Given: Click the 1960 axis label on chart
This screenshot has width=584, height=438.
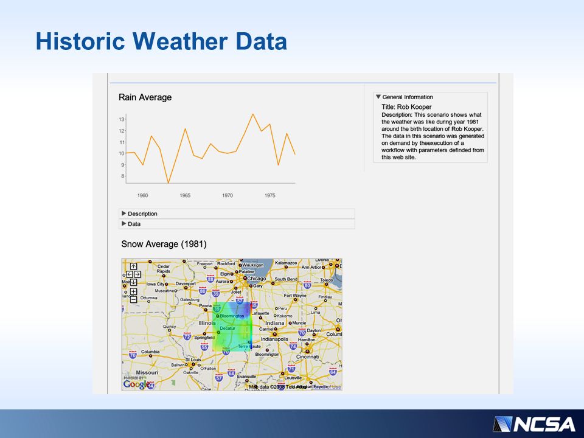Looking at the screenshot, I should click(x=142, y=195).
